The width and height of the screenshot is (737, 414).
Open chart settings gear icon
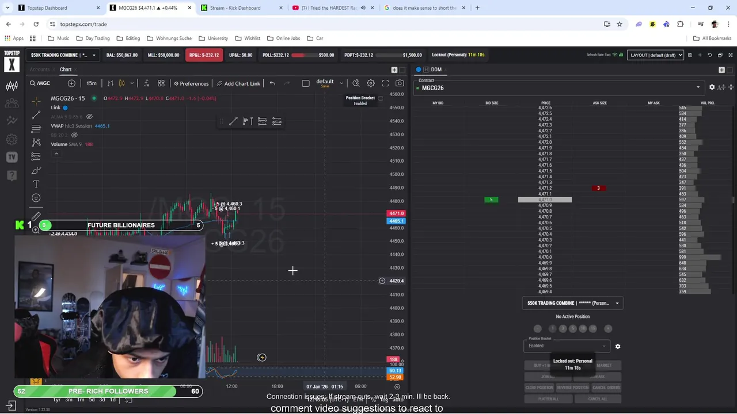pyautogui.click(x=371, y=83)
